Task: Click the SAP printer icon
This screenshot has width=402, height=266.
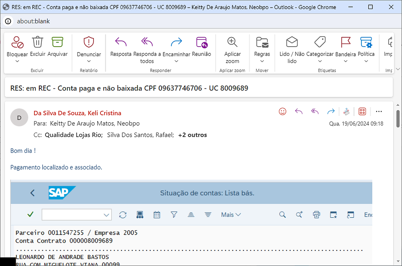Action: click(x=316, y=214)
